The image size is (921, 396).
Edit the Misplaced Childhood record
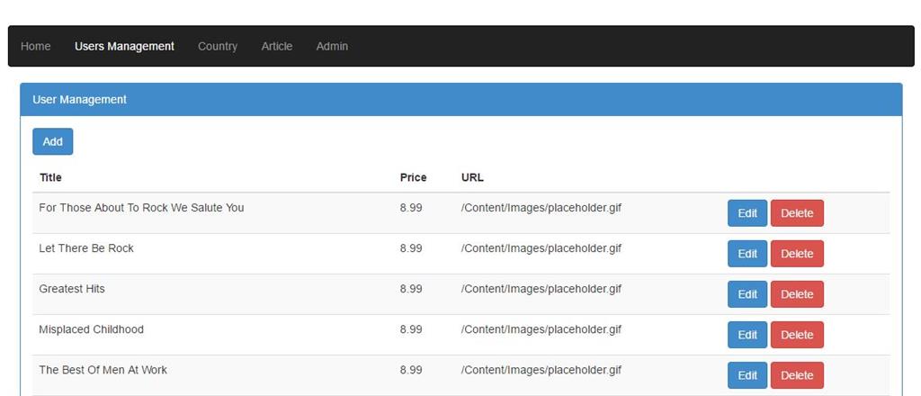click(x=747, y=335)
